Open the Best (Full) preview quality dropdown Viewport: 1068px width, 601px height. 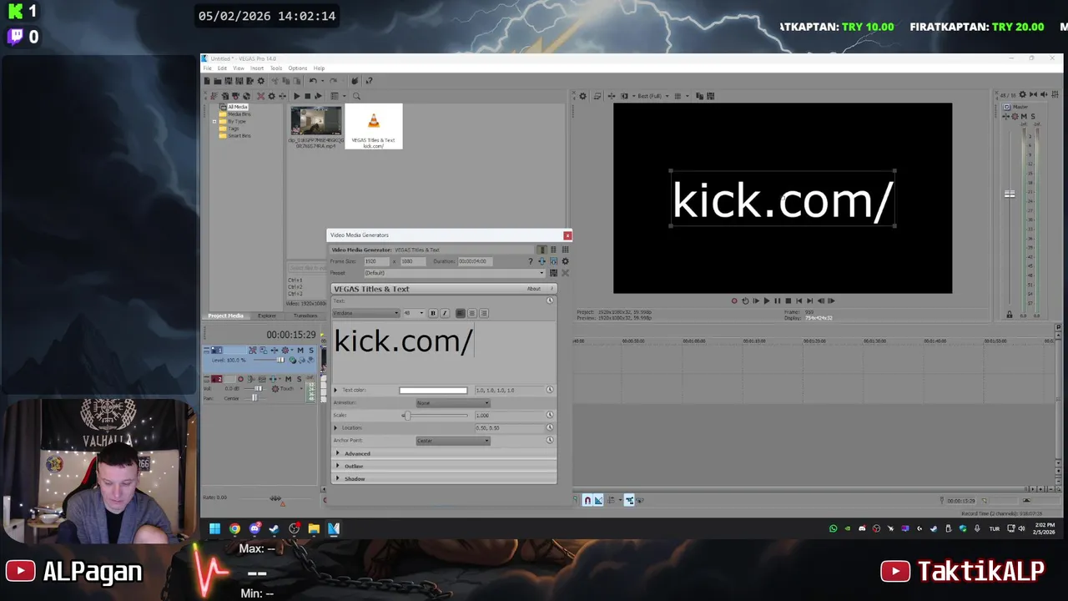(x=651, y=96)
